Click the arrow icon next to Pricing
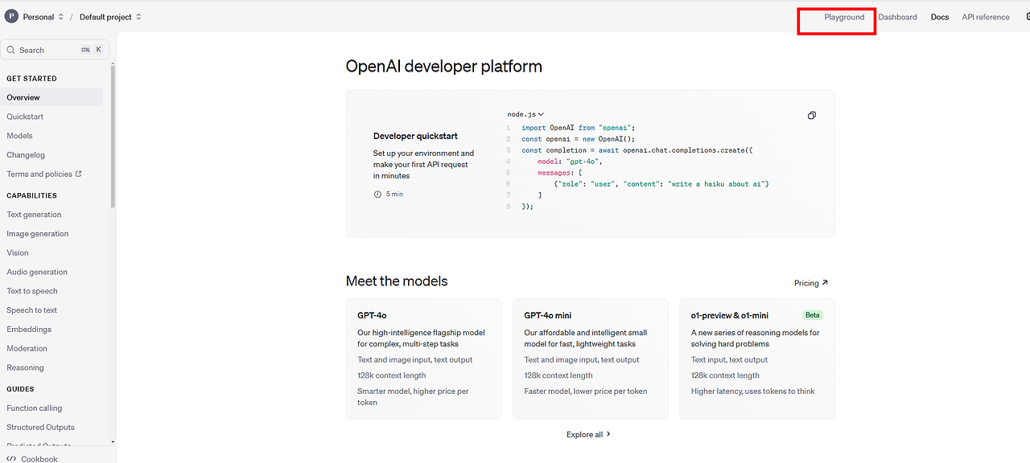 [825, 283]
